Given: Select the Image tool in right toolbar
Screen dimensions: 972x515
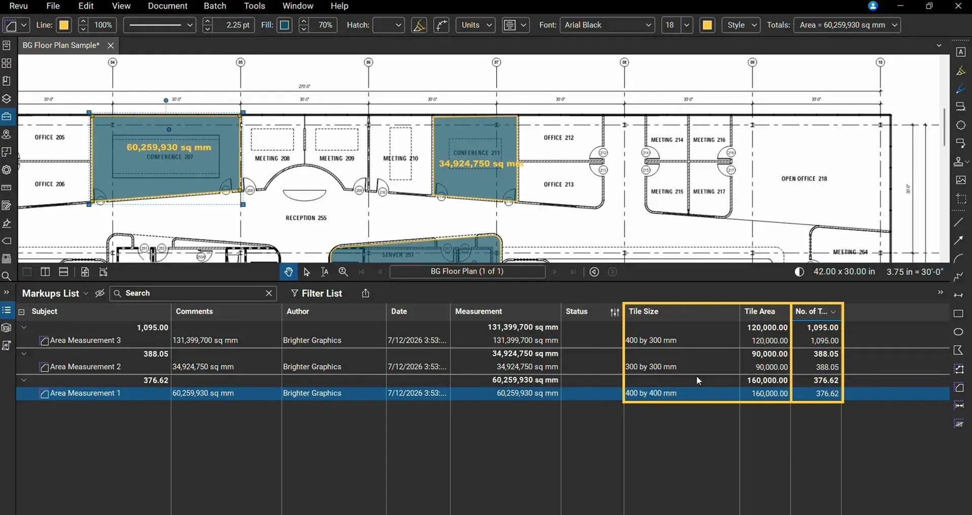Looking at the screenshot, I should coord(960,180).
